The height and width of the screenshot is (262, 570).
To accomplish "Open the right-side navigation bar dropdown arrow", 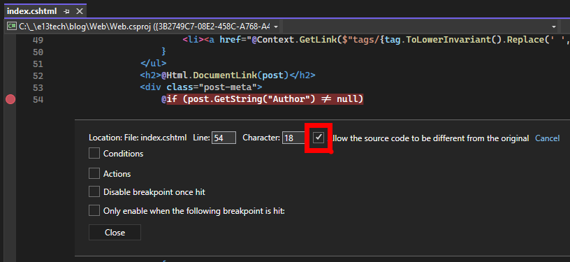I will 554,27.
